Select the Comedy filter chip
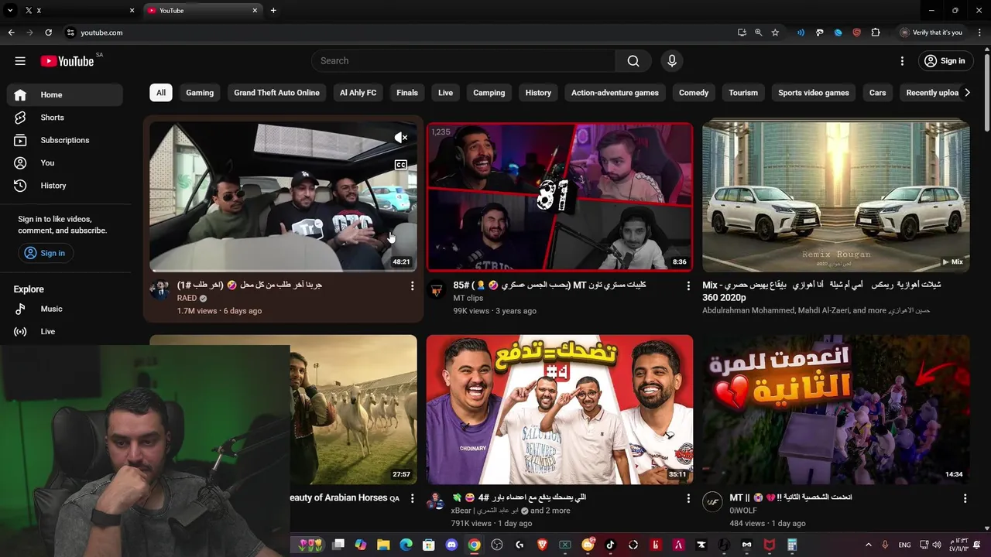991x557 pixels. (694, 93)
